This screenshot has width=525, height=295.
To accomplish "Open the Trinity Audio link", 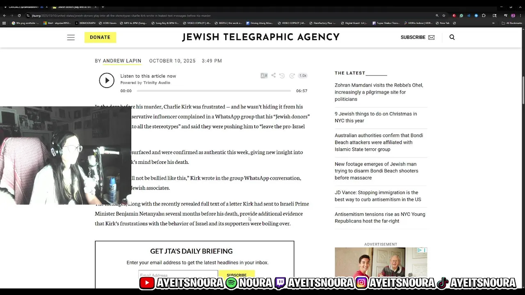I will click(x=157, y=83).
